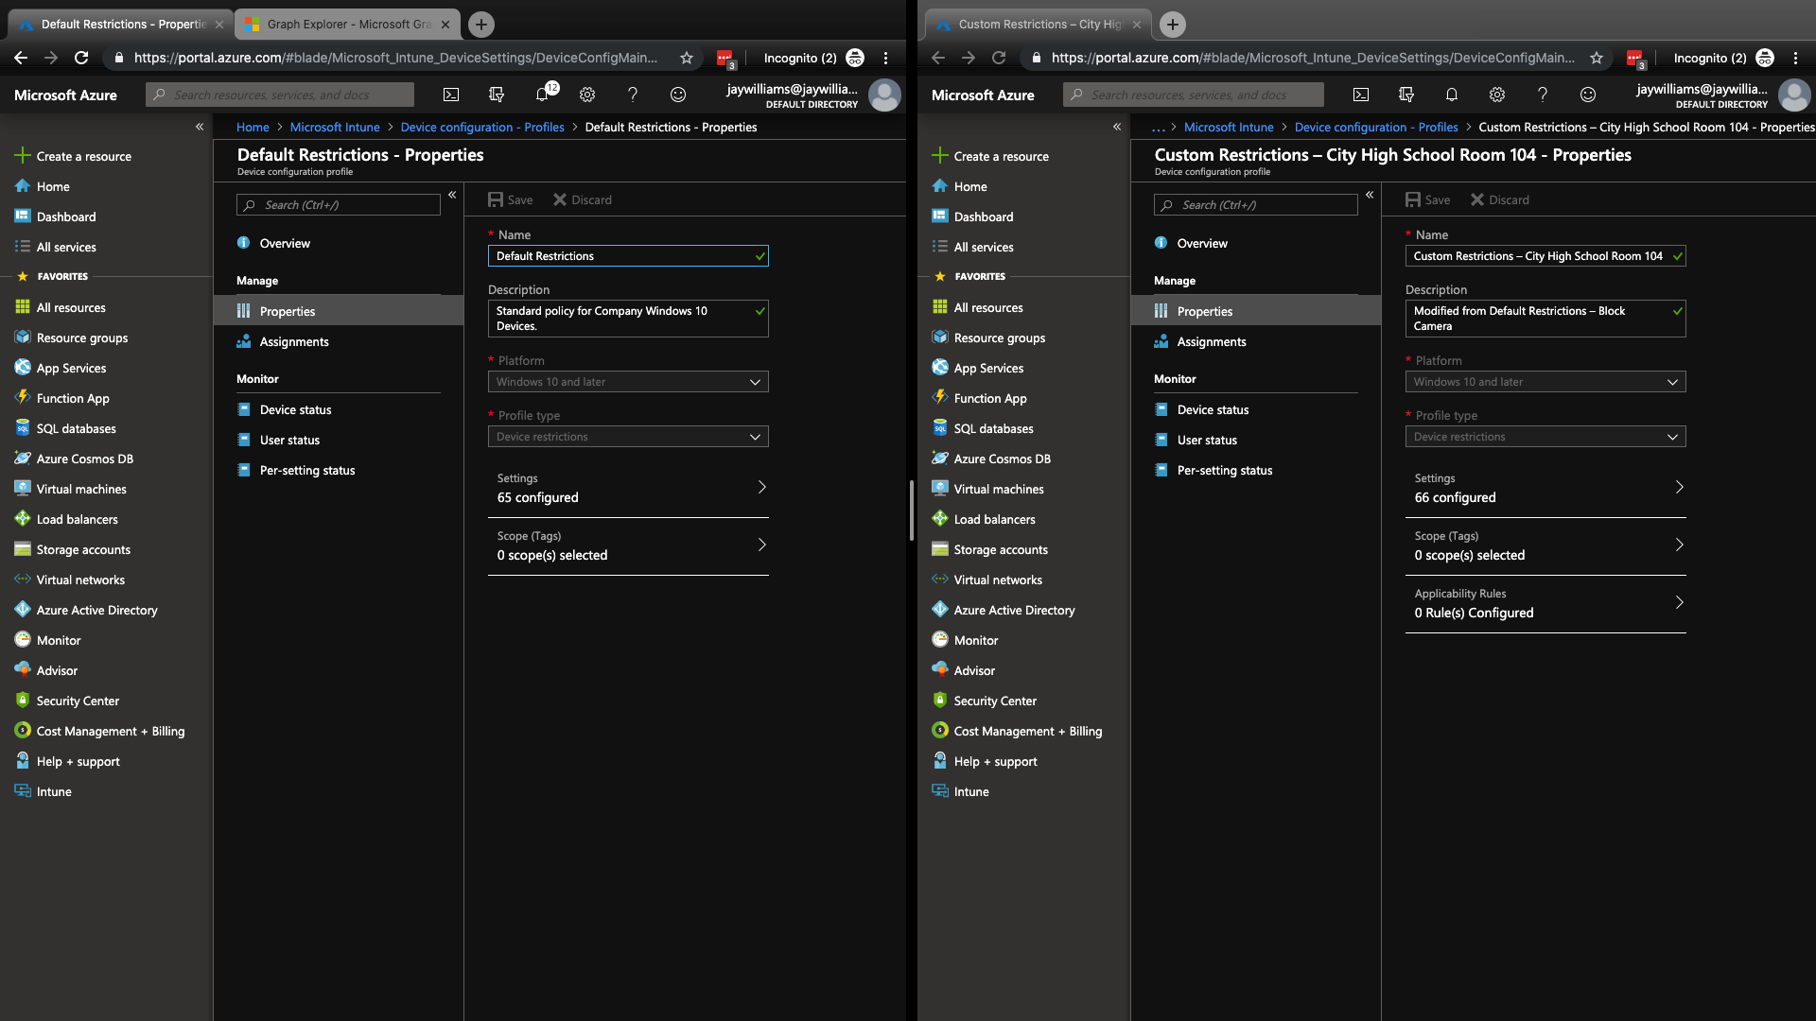The width and height of the screenshot is (1816, 1021).
Task: Open Intune in the right window sidebar
Action: click(x=970, y=791)
